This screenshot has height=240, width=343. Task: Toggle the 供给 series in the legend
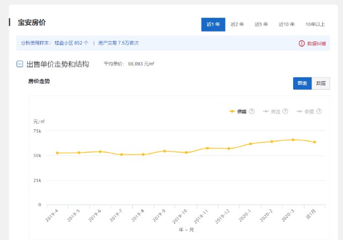point(242,112)
